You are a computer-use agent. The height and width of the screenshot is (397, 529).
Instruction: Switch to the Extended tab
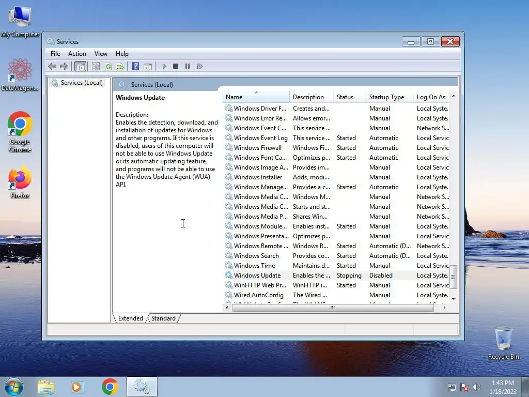130,318
